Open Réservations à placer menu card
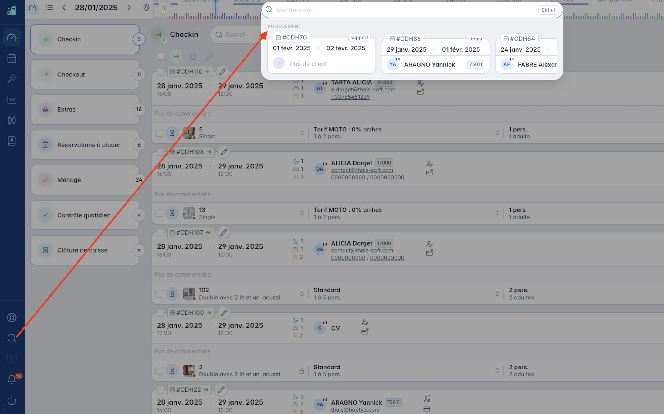Image resolution: width=664 pixels, height=414 pixels. click(85, 145)
